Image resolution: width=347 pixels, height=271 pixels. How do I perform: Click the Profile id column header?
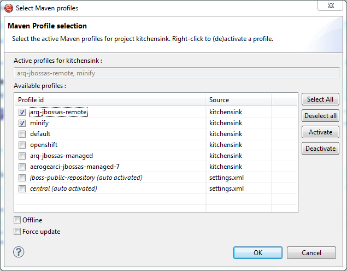[109, 100]
